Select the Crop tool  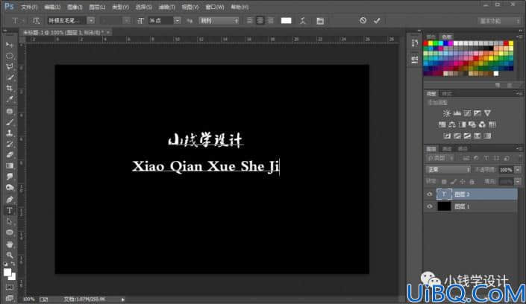[x=10, y=88]
